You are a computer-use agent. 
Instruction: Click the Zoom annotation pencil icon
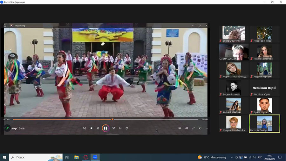pos(7,128)
